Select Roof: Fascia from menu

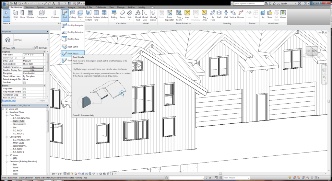73,53
